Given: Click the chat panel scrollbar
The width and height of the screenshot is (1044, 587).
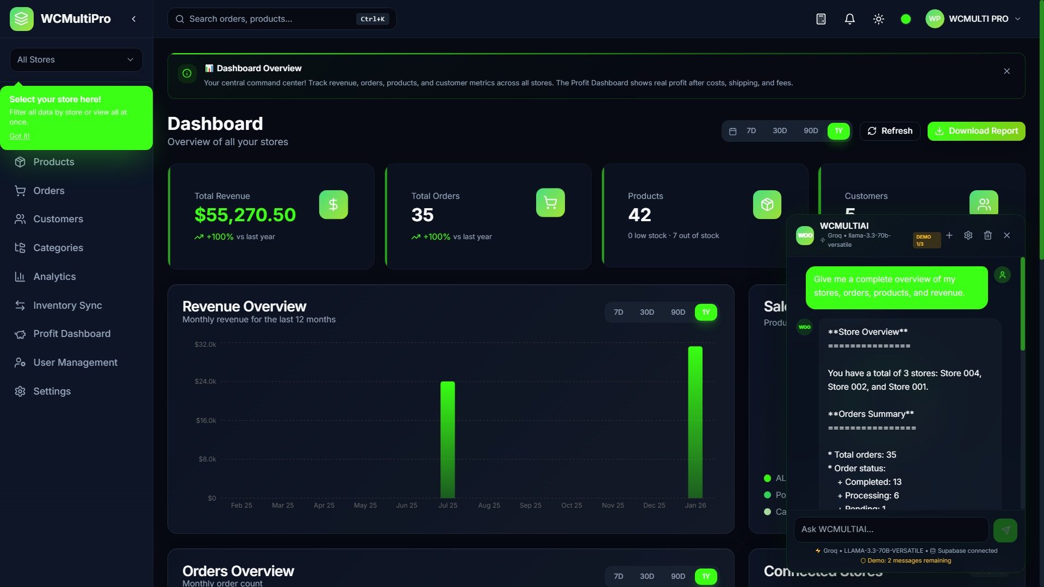Looking at the screenshot, I should (x=1023, y=304).
